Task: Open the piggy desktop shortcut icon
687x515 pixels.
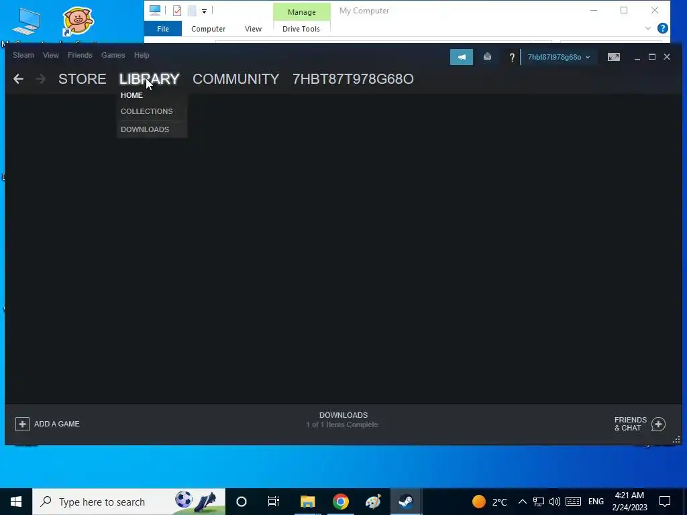Action: point(78,21)
